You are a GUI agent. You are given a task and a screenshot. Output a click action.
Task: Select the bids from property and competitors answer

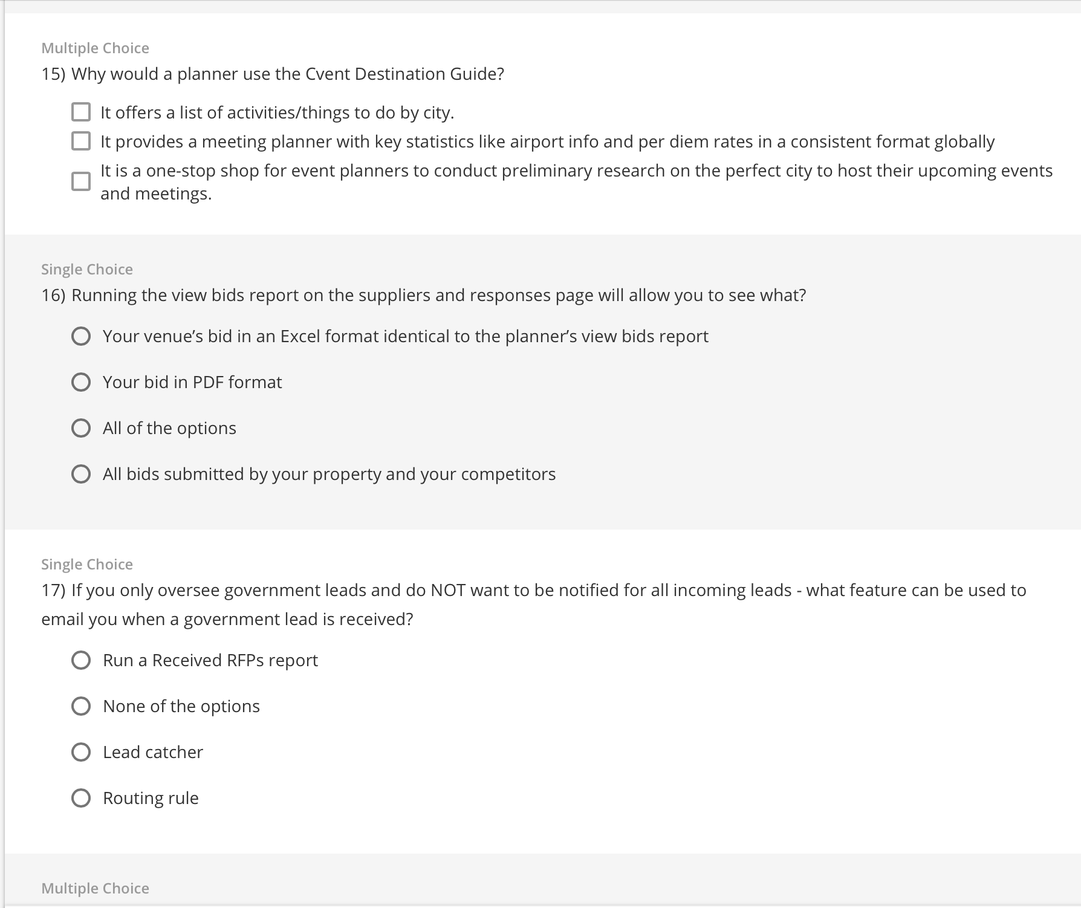(81, 474)
